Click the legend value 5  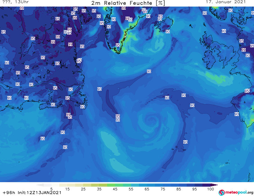51,189
